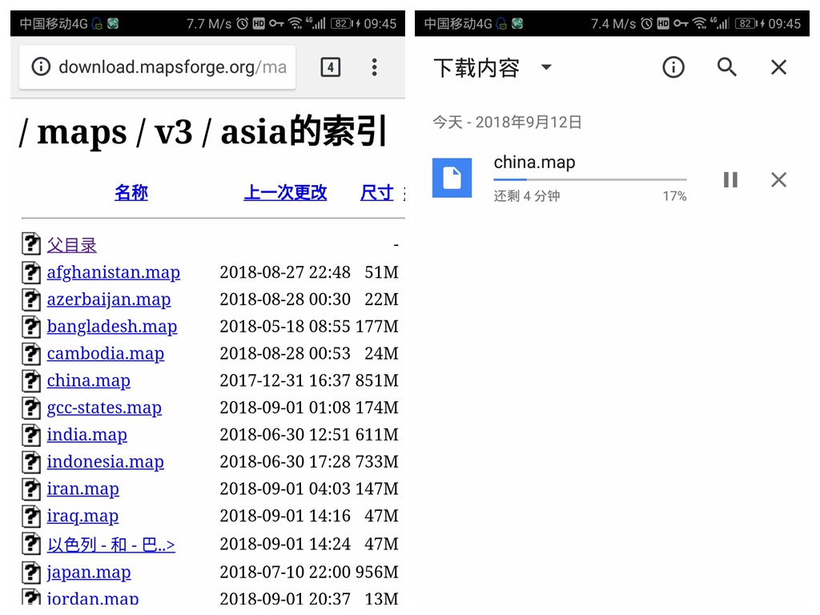The width and height of the screenshot is (820, 615).
Task: Tap the china.map file type icon
Action: [x=452, y=179]
